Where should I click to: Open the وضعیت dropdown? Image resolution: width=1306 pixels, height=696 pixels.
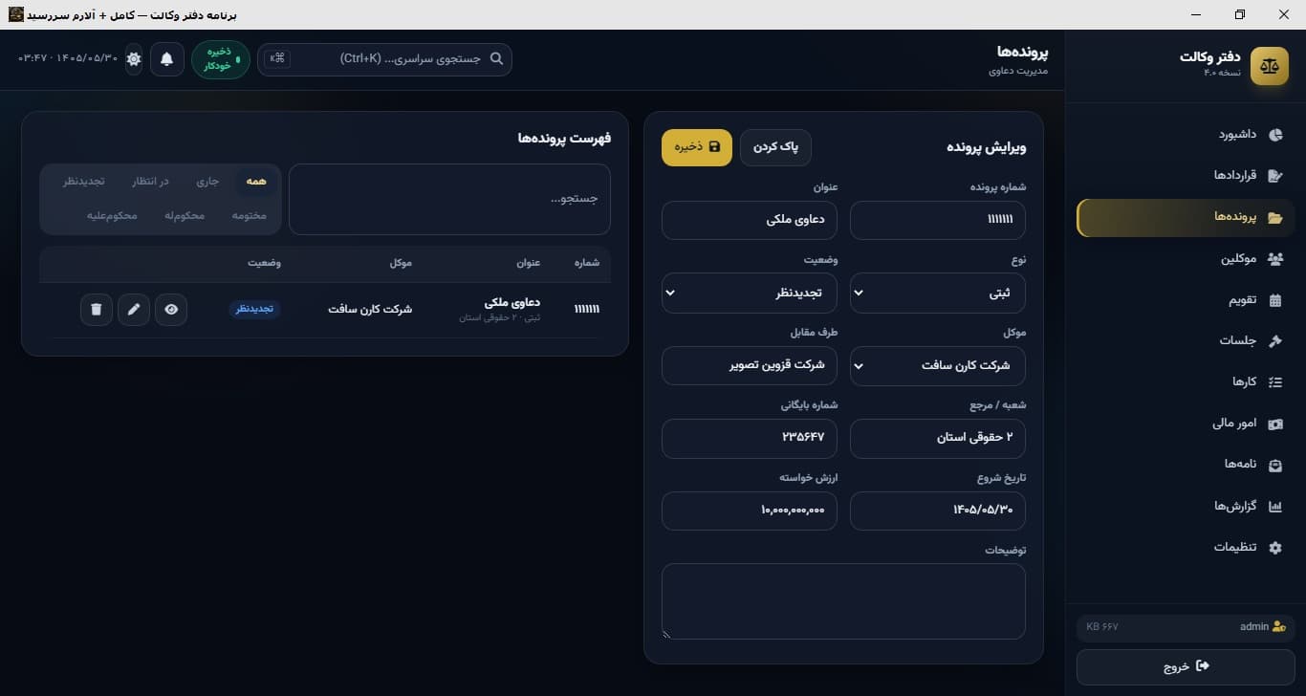click(x=750, y=293)
